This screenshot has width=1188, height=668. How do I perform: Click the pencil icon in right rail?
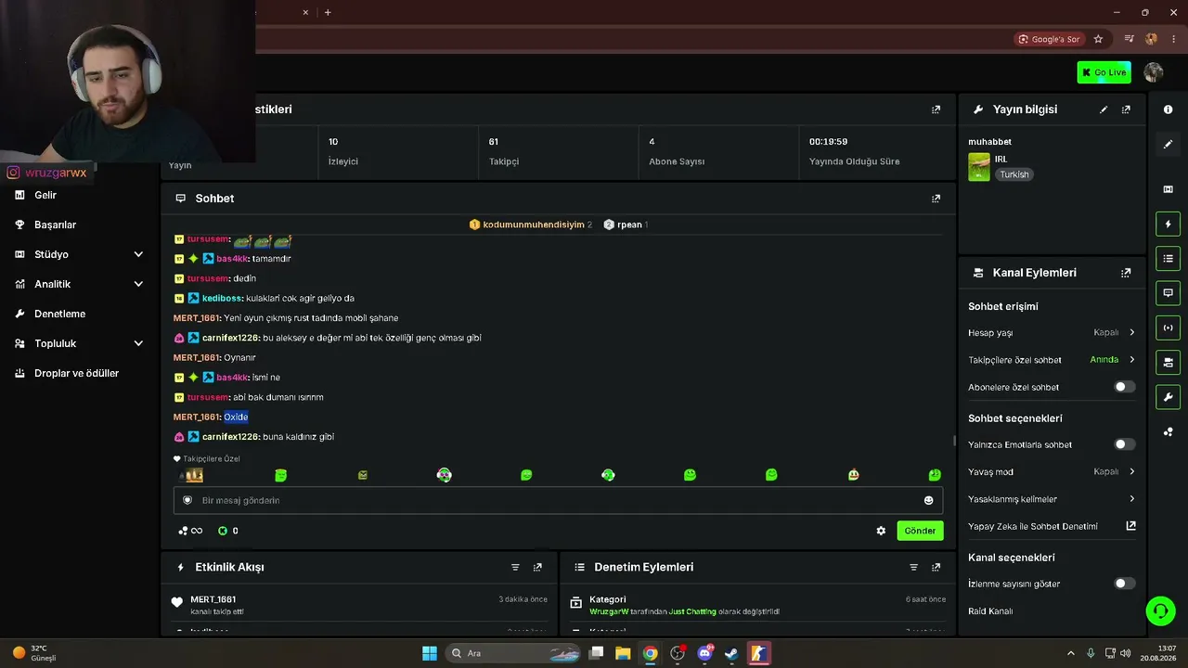click(1168, 144)
